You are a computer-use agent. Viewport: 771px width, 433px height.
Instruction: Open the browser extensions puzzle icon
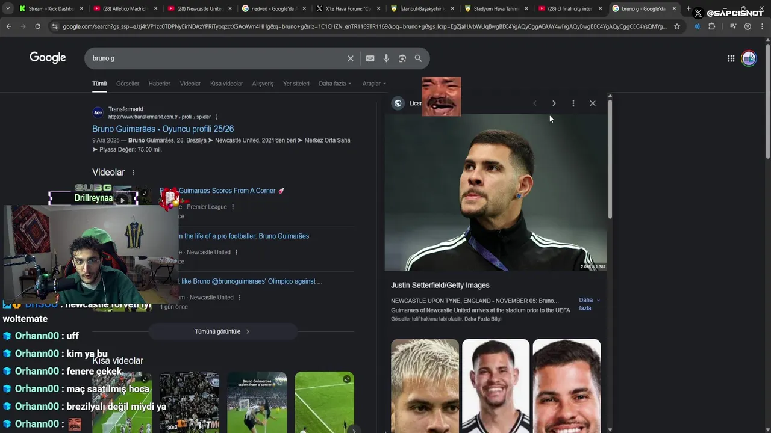[711, 26]
